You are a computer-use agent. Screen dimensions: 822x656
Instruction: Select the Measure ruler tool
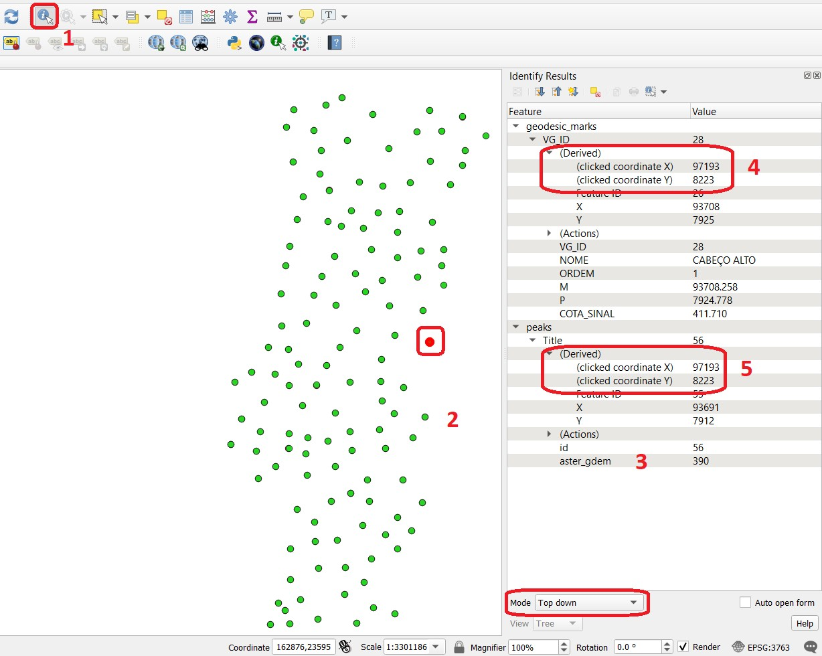[274, 16]
